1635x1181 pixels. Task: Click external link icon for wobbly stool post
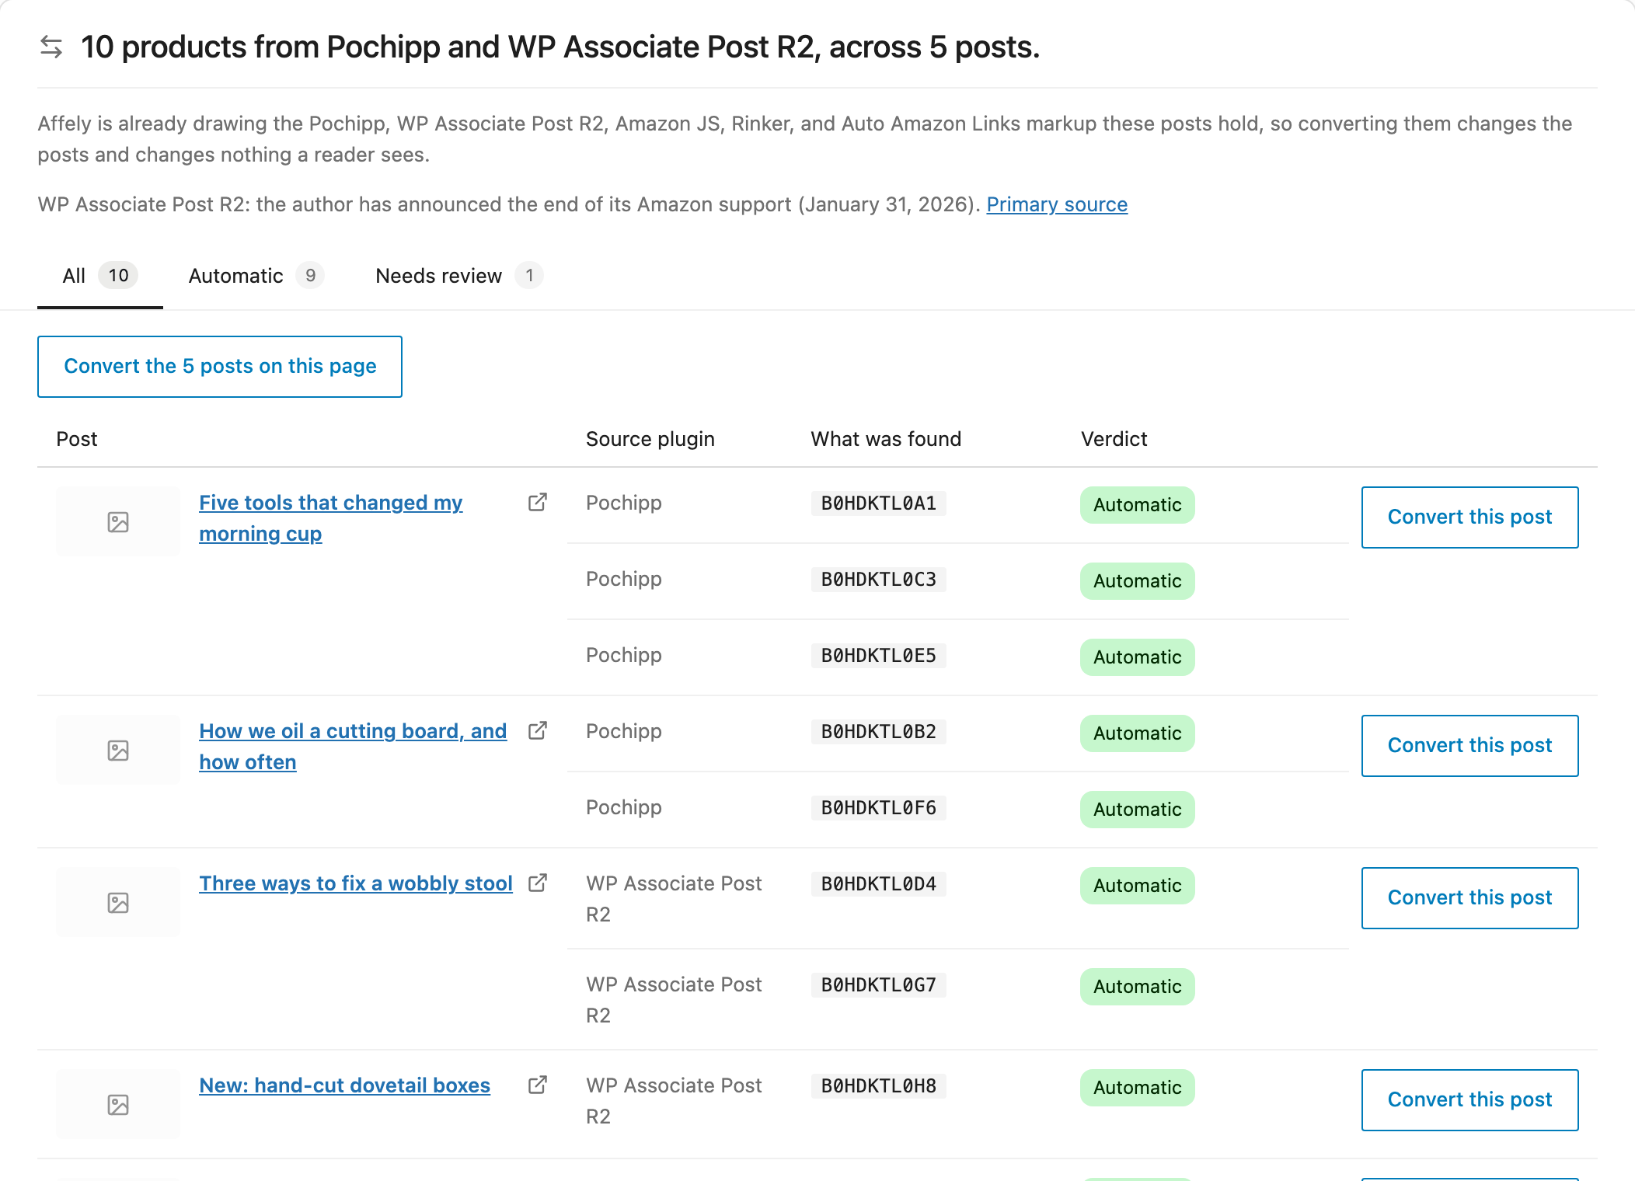click(x=538, y=883)
